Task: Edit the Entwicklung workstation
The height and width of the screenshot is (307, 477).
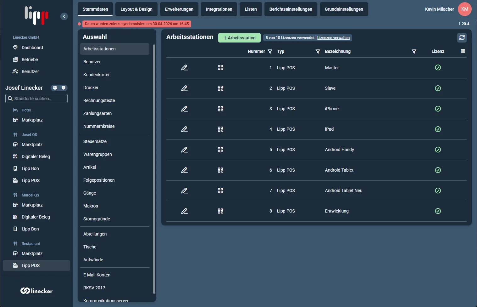Action: [x=185, y=211]
